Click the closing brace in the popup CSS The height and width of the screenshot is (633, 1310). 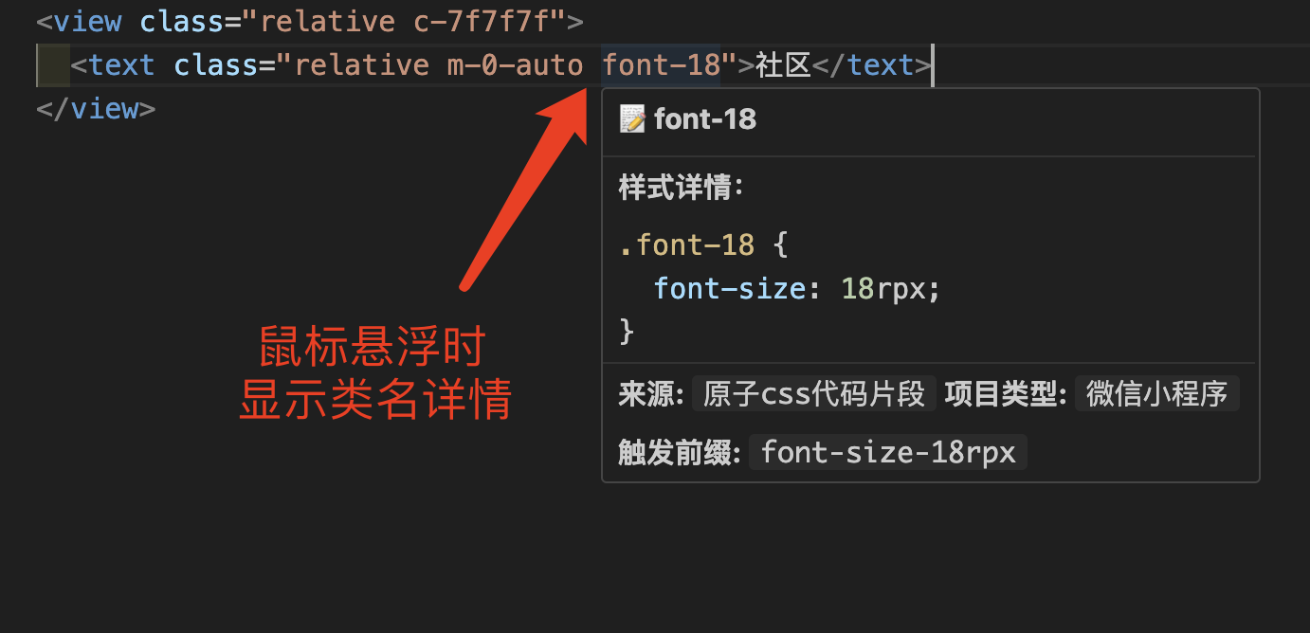coord(626,331)
